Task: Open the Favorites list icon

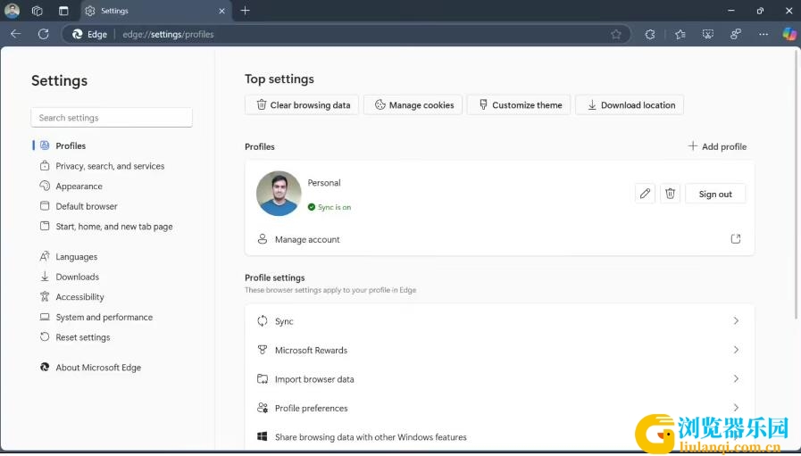Action: tap(680, 34)
